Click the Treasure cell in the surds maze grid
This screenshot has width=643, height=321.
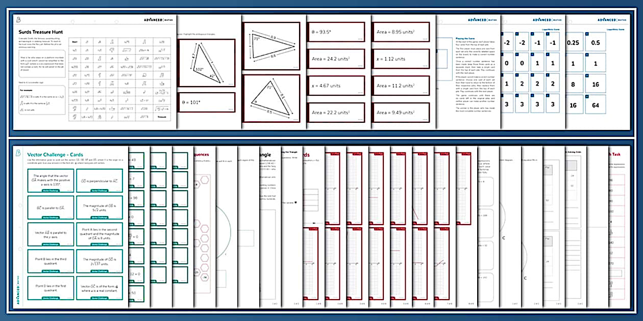(x=162, y=116)
